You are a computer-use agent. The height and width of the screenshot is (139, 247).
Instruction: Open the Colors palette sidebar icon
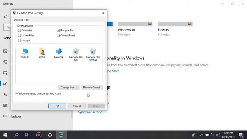(5, 62)
